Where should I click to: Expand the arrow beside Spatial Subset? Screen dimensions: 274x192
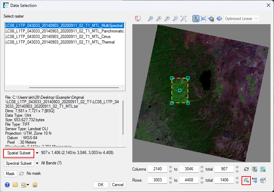tap(37, 153)
